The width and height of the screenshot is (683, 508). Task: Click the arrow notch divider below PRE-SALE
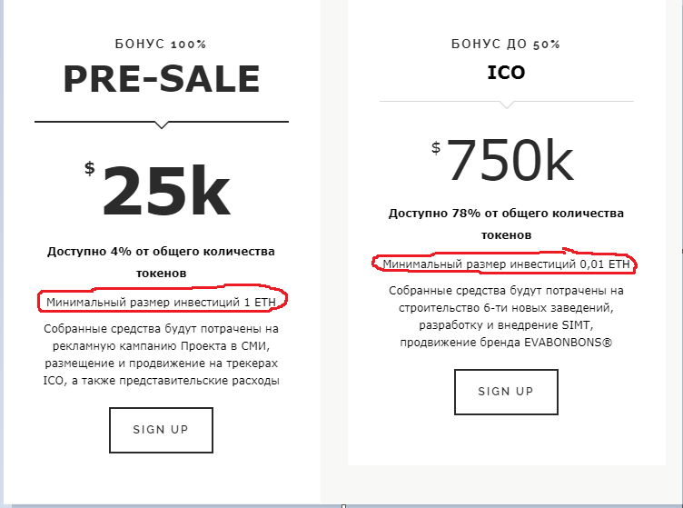[x=162, y=125]
